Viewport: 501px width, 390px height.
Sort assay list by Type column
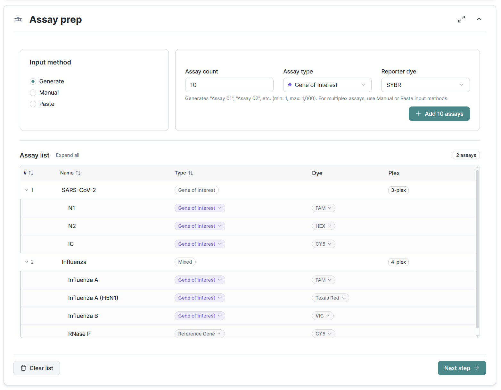click(191, 173)
